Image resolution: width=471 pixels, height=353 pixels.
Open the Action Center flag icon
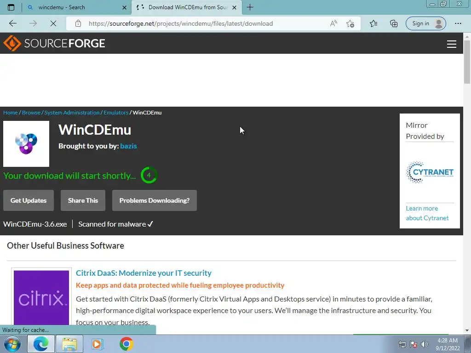(414, 344)
